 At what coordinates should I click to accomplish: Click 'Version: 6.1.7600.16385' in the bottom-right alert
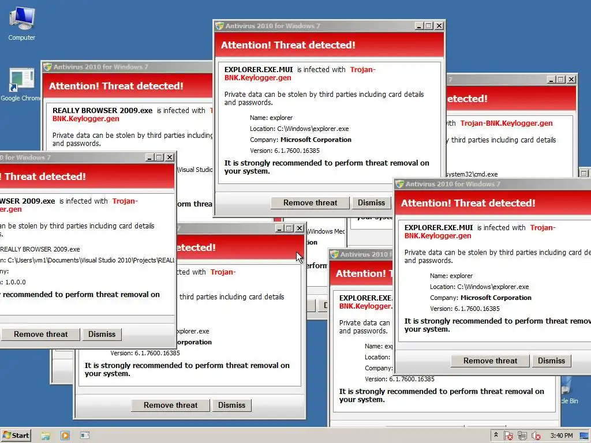pos(399,380)
